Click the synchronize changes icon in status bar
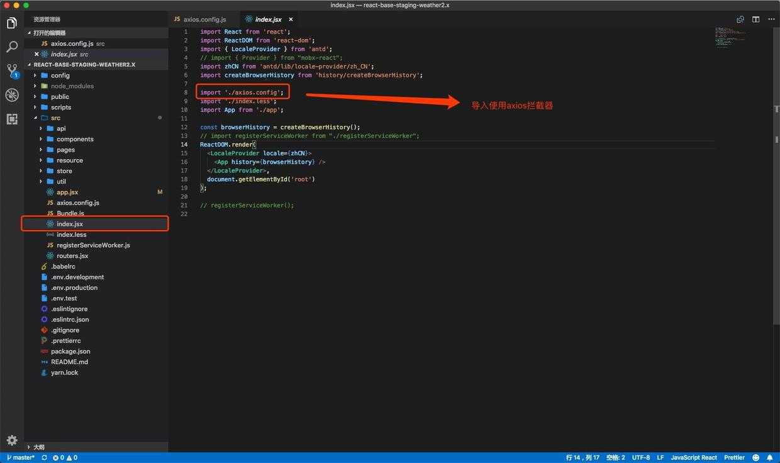Screen dimensions: 780x463 pos(44,458)
